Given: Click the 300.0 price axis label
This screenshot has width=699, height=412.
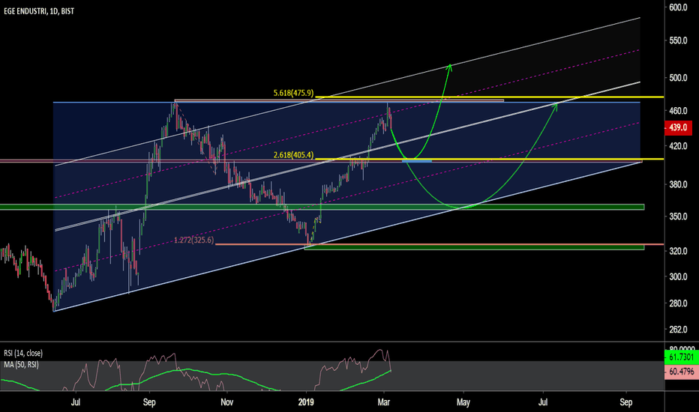Looking at the screenshot, I should point(678,276).
